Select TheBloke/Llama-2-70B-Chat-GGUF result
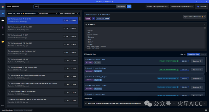Viewport: 209px width, 112px height. click(42, 44)
